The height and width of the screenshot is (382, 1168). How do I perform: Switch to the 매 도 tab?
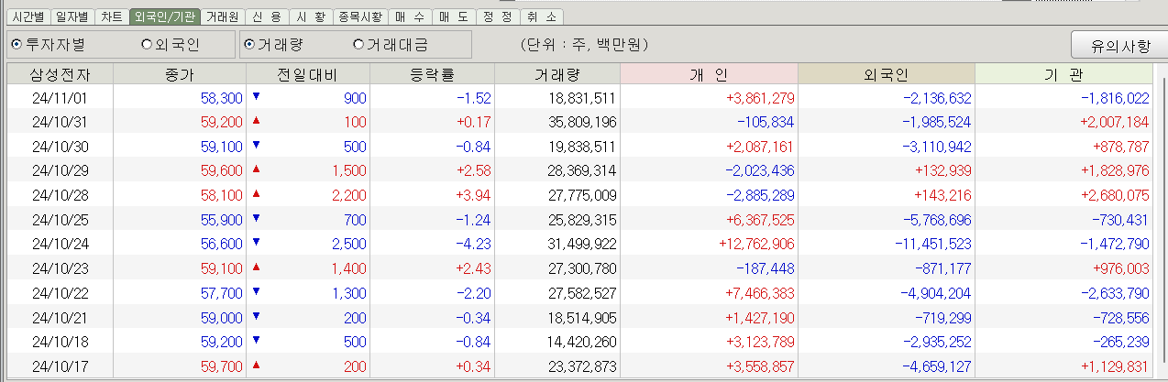454,16
